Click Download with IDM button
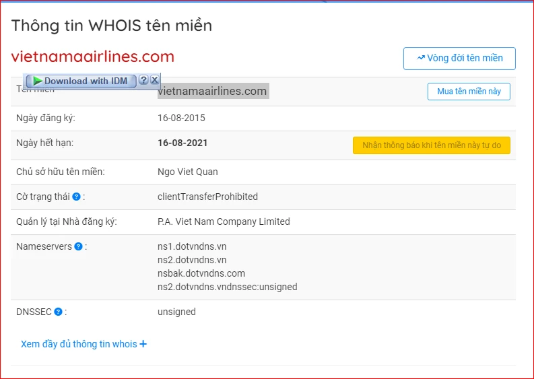The image size is (534, 379). pyautogui.click(x=81, y=81)
